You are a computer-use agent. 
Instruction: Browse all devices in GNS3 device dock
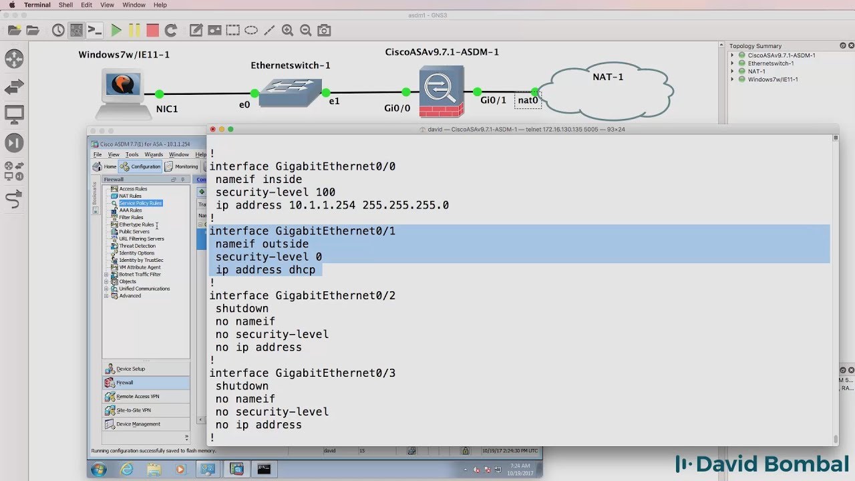pyautogui.click(x=14, y=171)
